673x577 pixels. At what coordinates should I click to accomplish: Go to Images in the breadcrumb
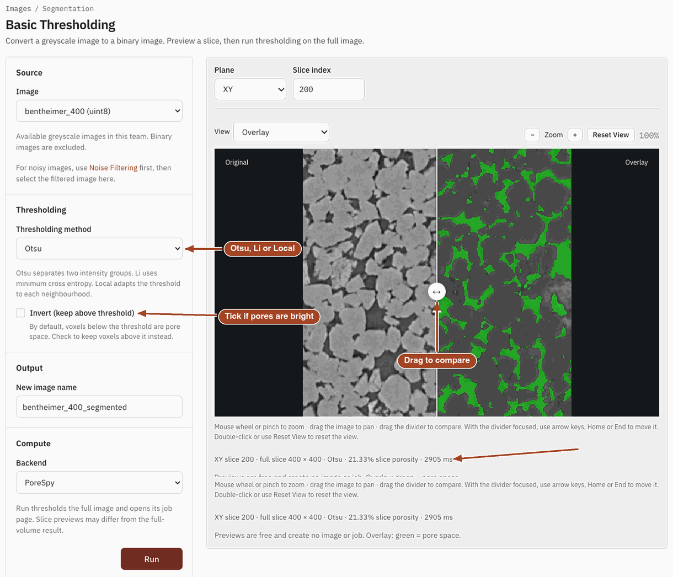[18, 9]
